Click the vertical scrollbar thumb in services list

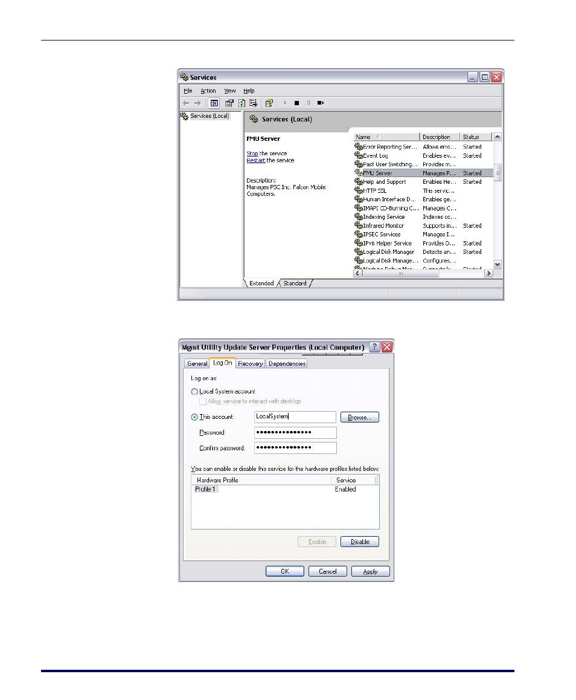(498, 173)
